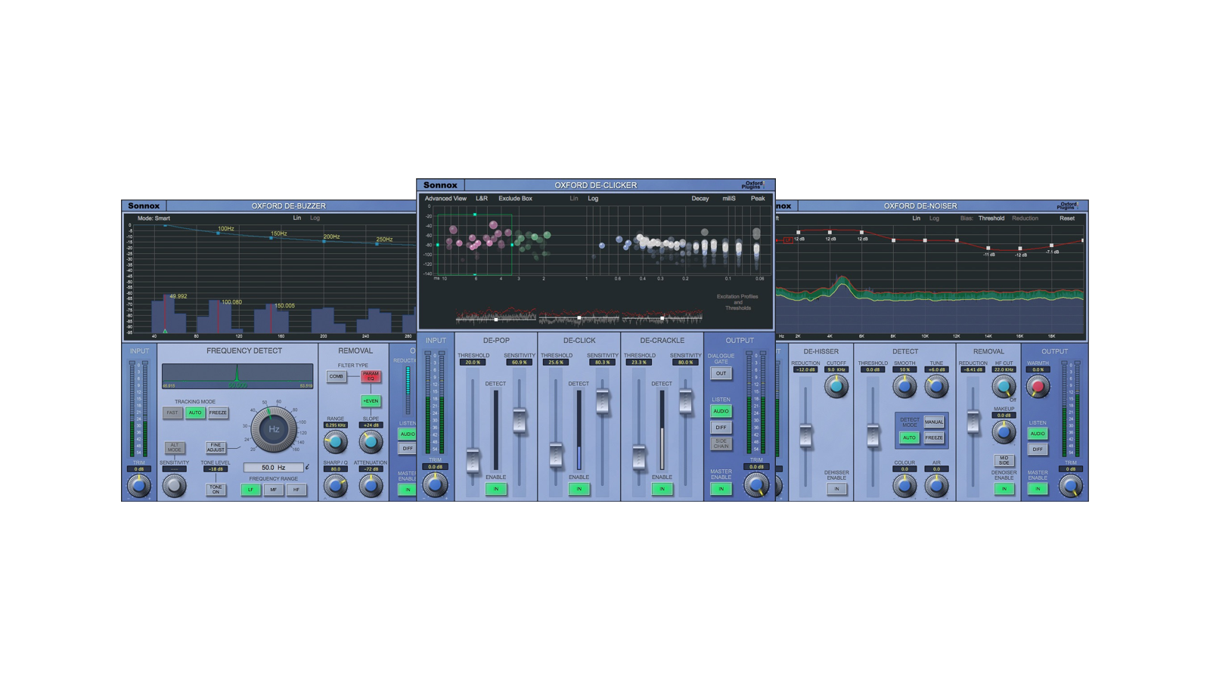Click Decay in the De-Clicker header
This screenshot has height=680, width=1210.
(700, 199)
